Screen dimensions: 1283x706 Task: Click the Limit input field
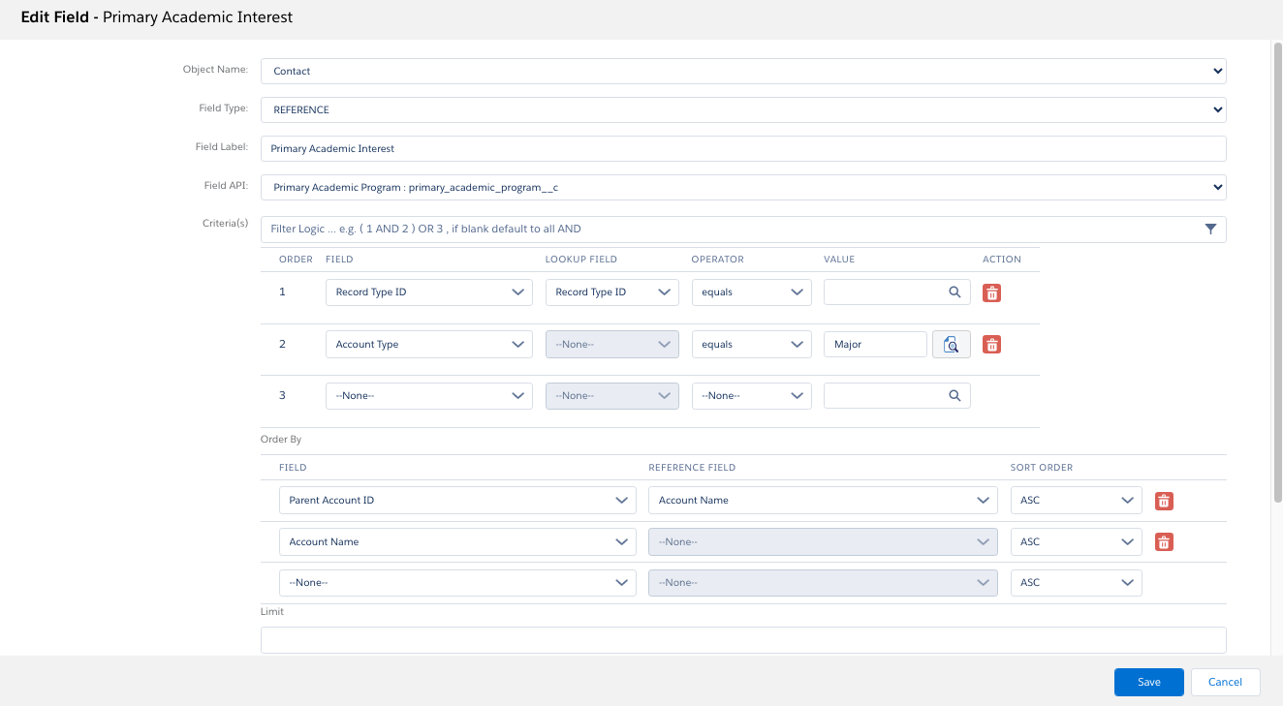742,640
